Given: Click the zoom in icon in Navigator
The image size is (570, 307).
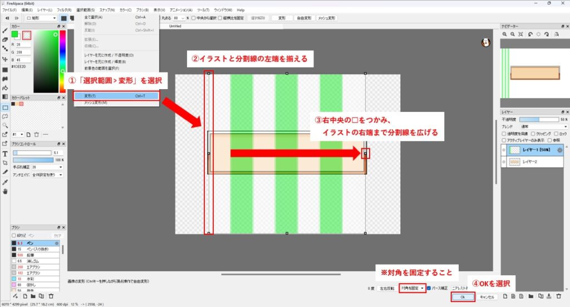Looking at the screenshot, I should coord(505,35).
